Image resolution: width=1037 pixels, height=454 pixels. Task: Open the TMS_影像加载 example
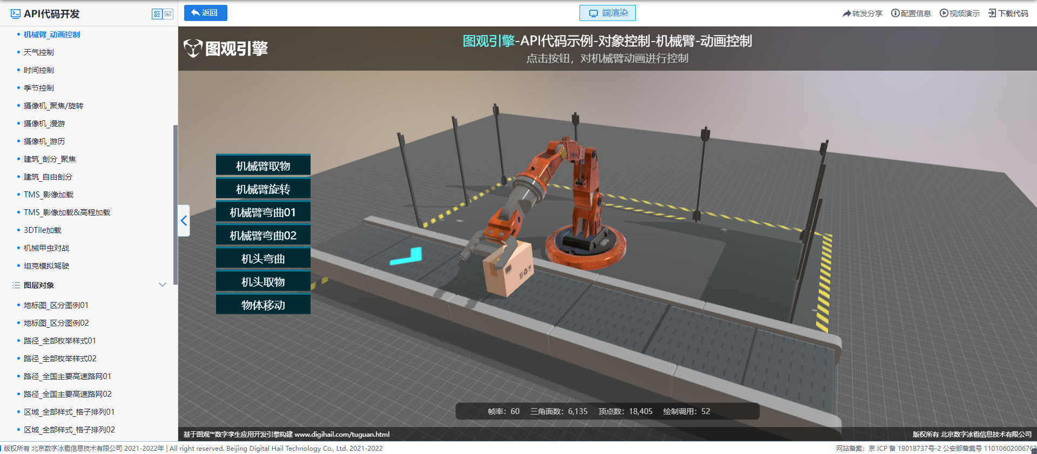(x=49, y=195)
